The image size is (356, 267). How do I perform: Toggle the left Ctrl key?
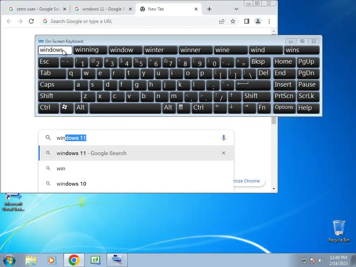(49, 108)
